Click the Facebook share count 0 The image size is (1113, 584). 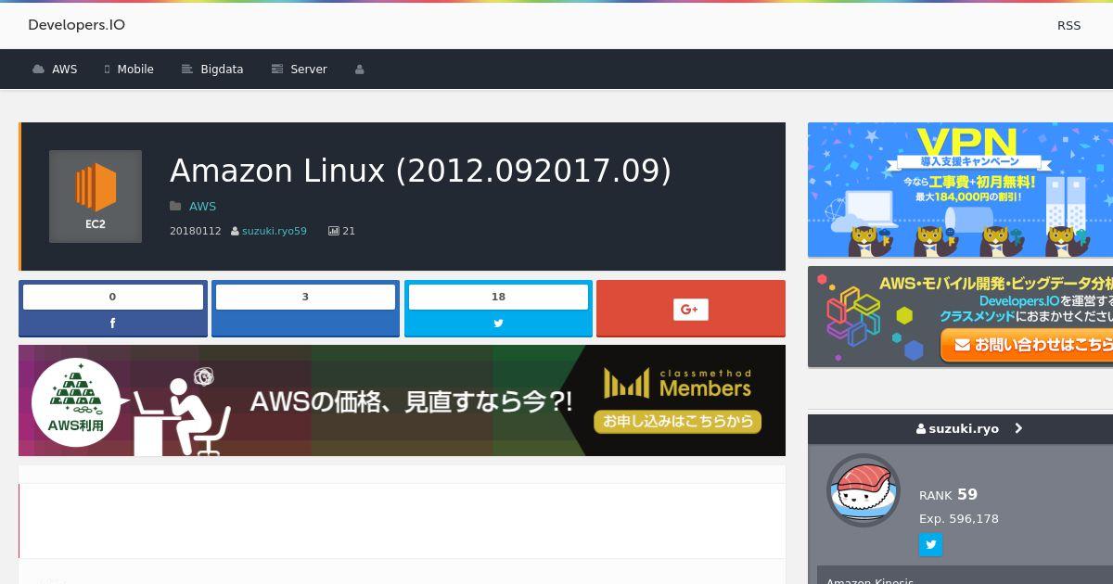[113, 297]
